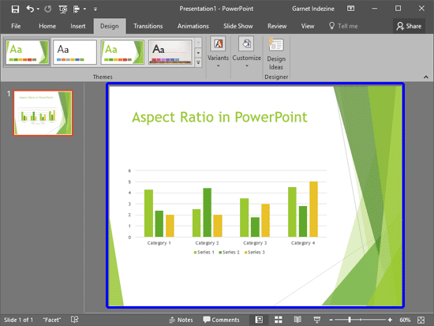434x326 pixels.
Task: Switch to Slide Sorter view icon
Action: tap(279, 320)
